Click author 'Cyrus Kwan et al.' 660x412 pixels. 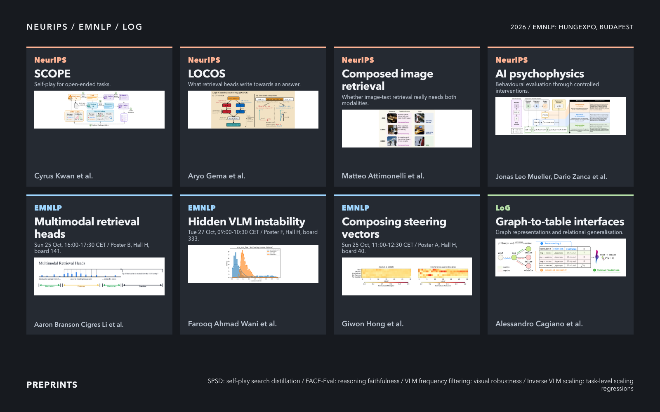coord(64,176)
